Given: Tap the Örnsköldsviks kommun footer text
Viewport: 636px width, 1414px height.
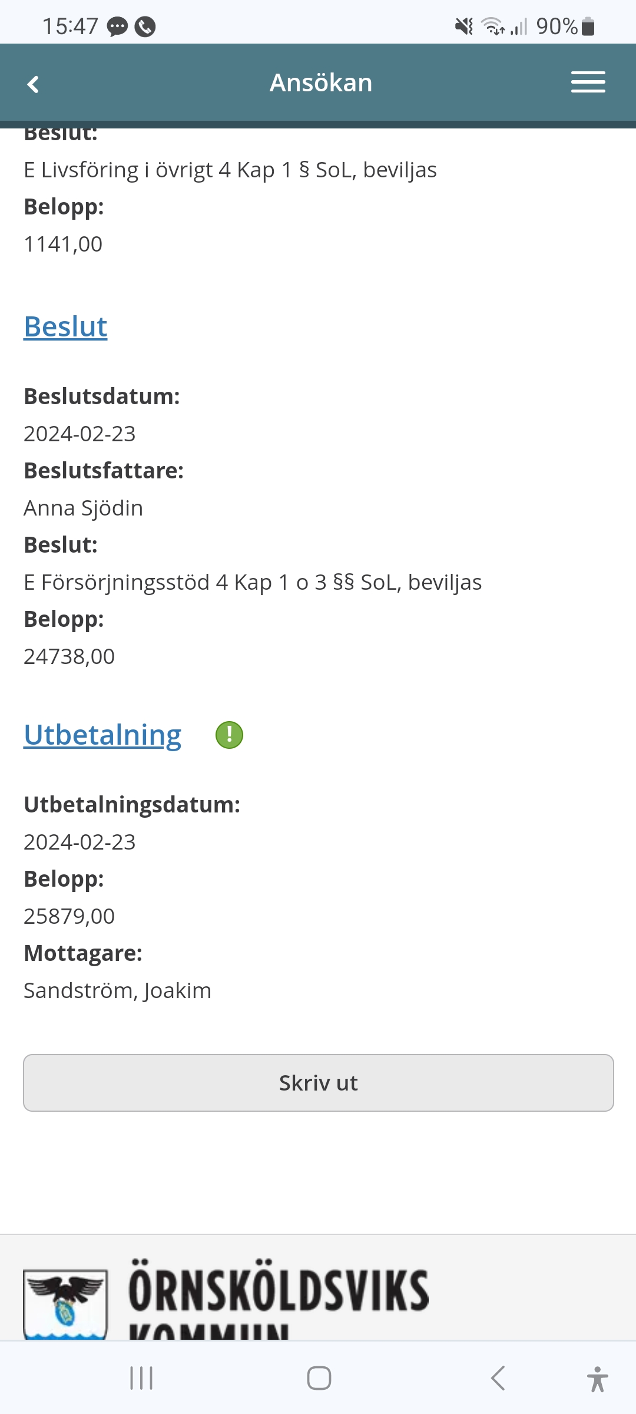Looking at the screenshot, I should 278,1293.
